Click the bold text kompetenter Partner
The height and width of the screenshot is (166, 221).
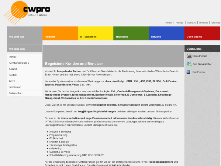click(69, 71)
